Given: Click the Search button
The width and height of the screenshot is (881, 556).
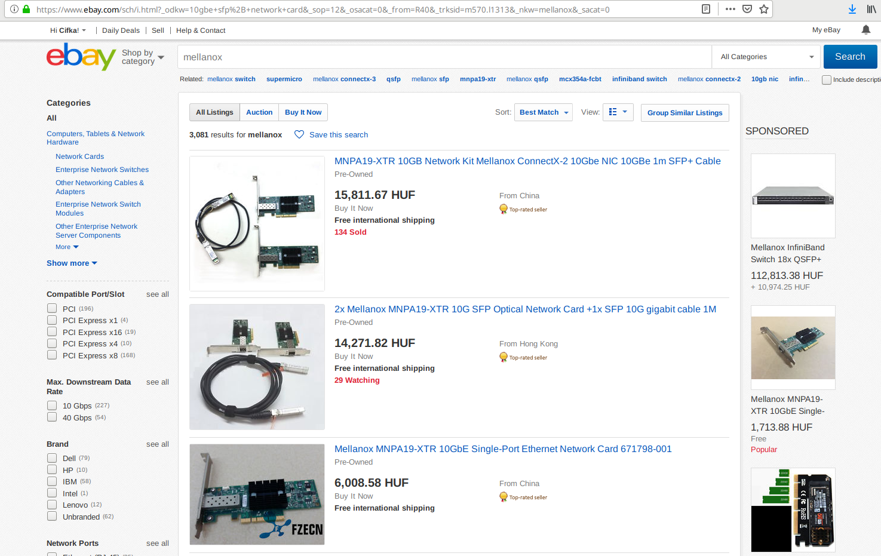Looking at the screenshot, I should (x=850, y=57).
